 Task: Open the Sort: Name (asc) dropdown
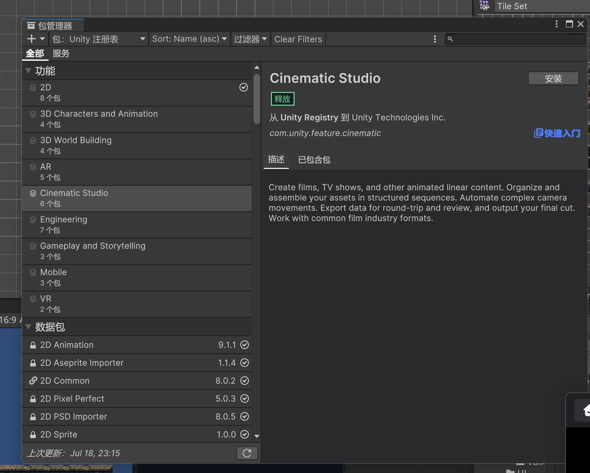189,39
